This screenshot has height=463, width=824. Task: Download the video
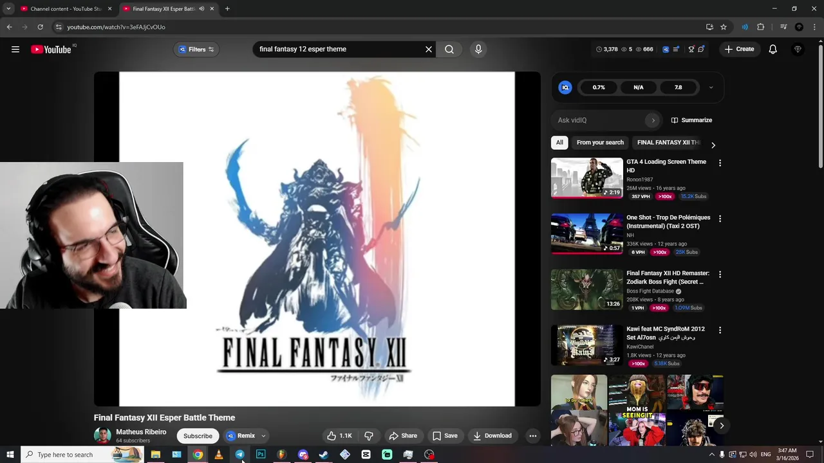click(492, 436)
